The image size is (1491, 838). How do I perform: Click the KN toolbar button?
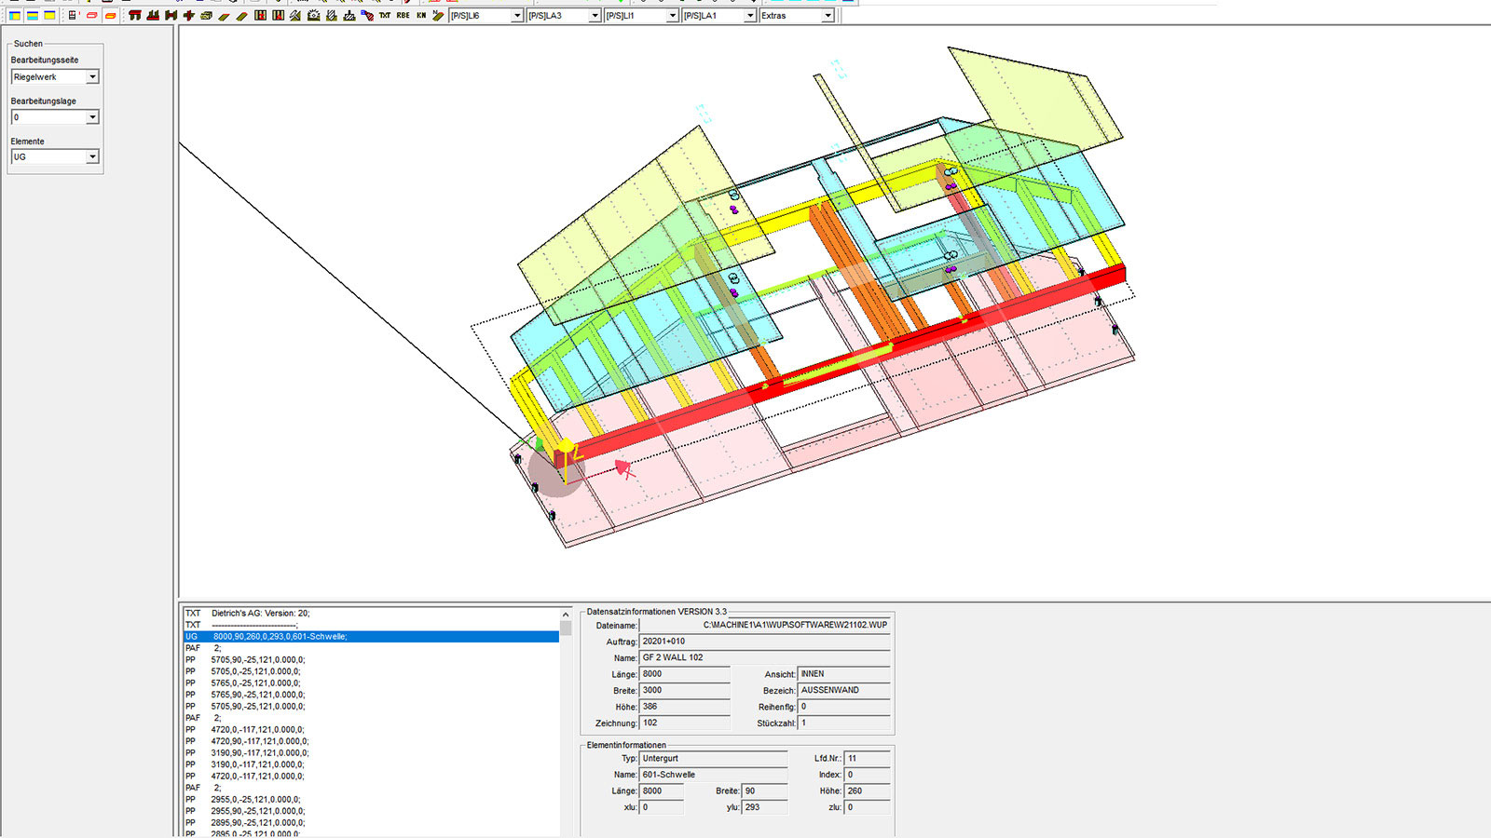[x=421, y=16]
